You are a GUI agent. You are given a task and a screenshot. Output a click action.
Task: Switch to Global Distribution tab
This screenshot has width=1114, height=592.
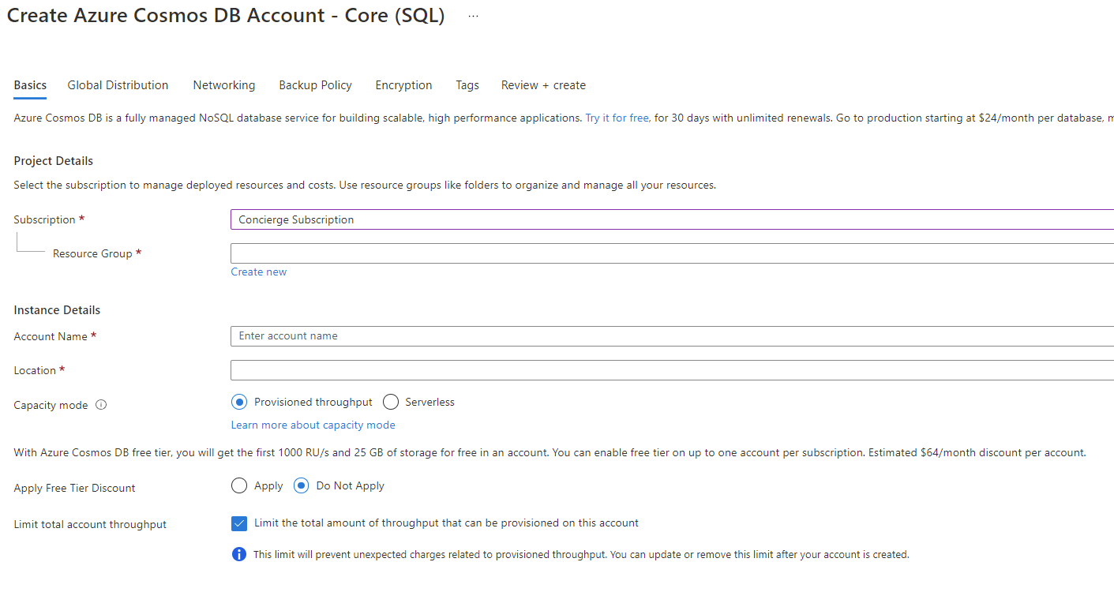pos(118,85)
